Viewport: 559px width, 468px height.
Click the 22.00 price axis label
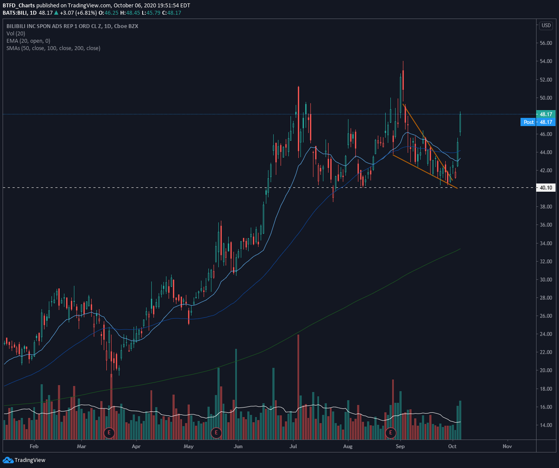545,352
